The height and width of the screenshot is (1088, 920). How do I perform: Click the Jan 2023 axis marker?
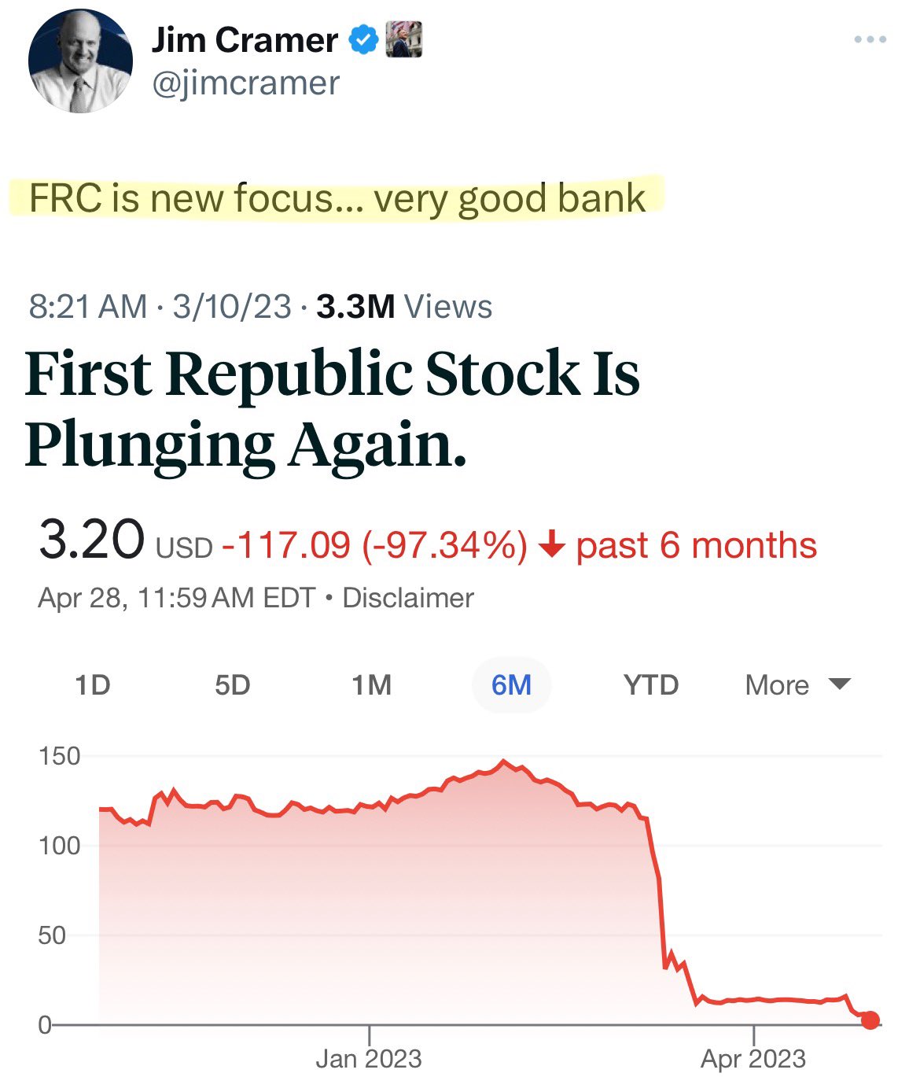click(x=369, y=1058)
